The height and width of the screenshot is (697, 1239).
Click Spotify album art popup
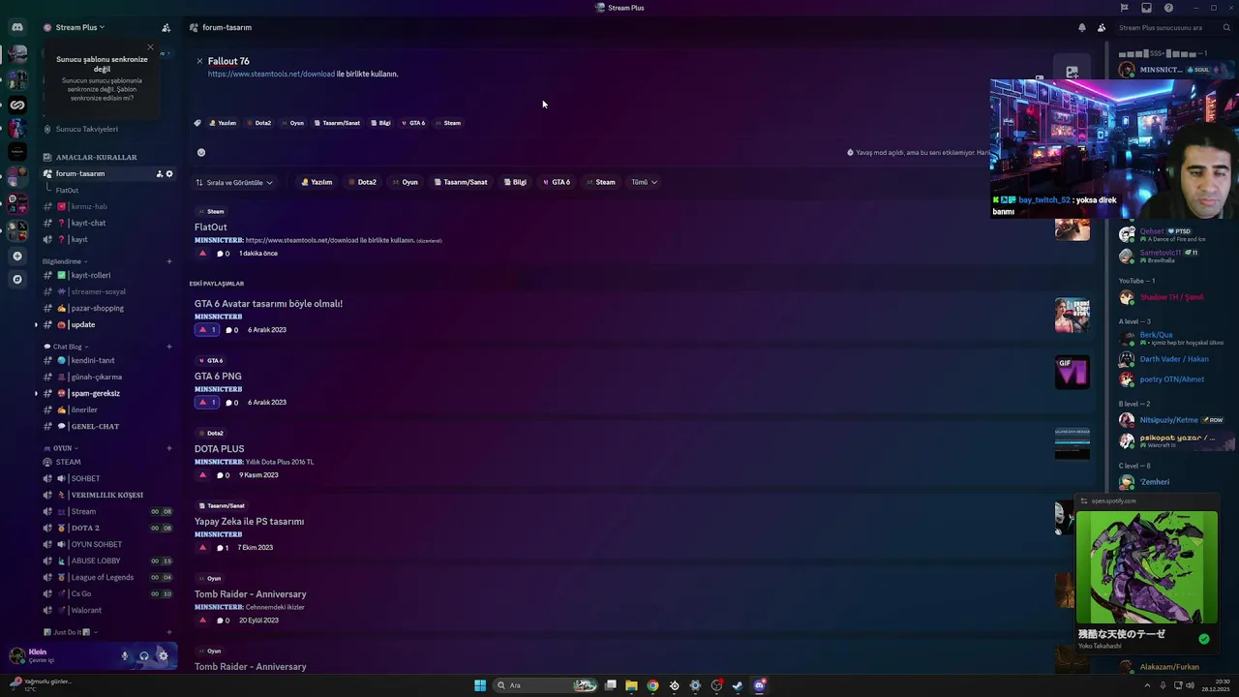(1147, 567)
